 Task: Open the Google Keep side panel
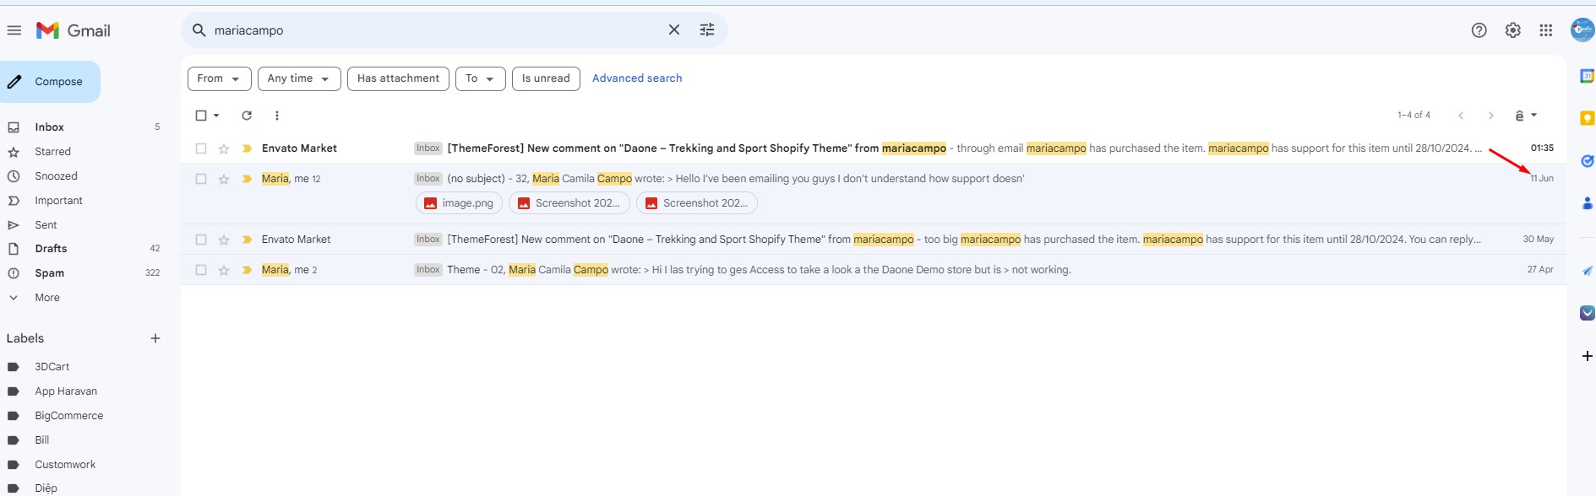pos(1587,118)
